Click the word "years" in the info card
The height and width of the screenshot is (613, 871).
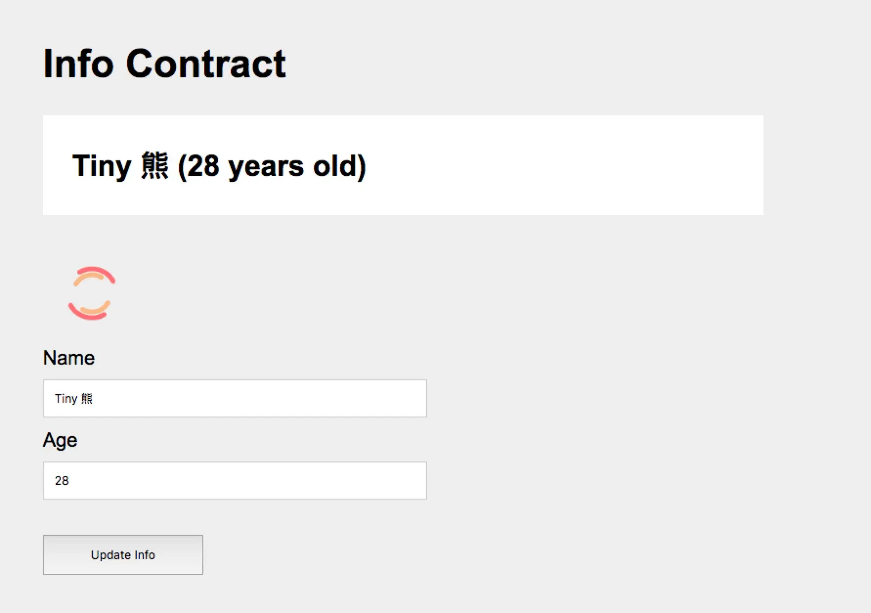click(x=266, y=166)
